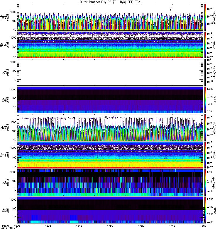Click the 1700 time tick label
This screenshot has width=220, height=234.
[x=110, y=226]
